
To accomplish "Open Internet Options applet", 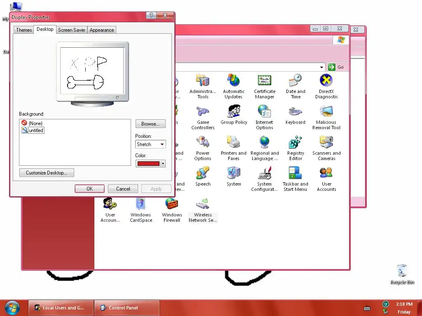I will click(265, 117).
